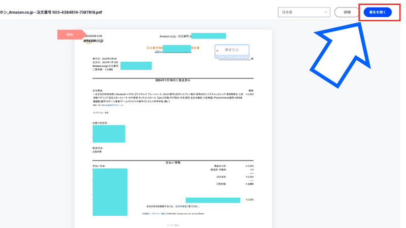Viewport: 406px width, 228px height.
Task: Click the ¥0 shipping fee value
Action: tap(252, 170)
